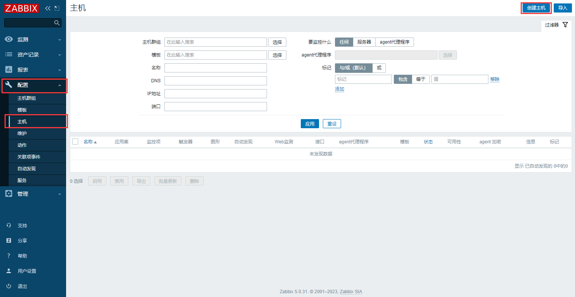This screenshot has width=575, height=297.
Task: Check the select-all hosts checkbox
Action: (75, 141)
